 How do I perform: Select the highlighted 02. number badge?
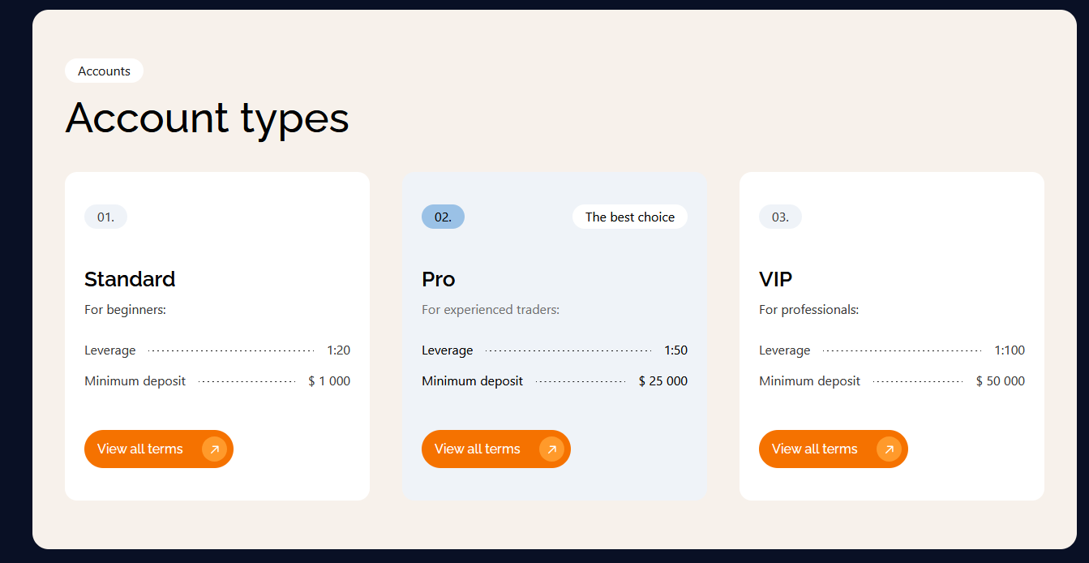click(443, 217)
